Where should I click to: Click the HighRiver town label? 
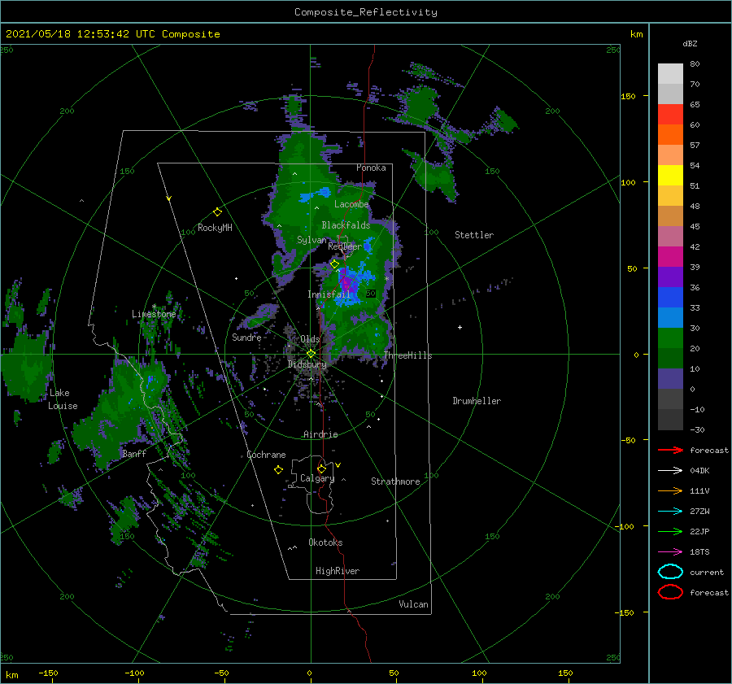338,571
